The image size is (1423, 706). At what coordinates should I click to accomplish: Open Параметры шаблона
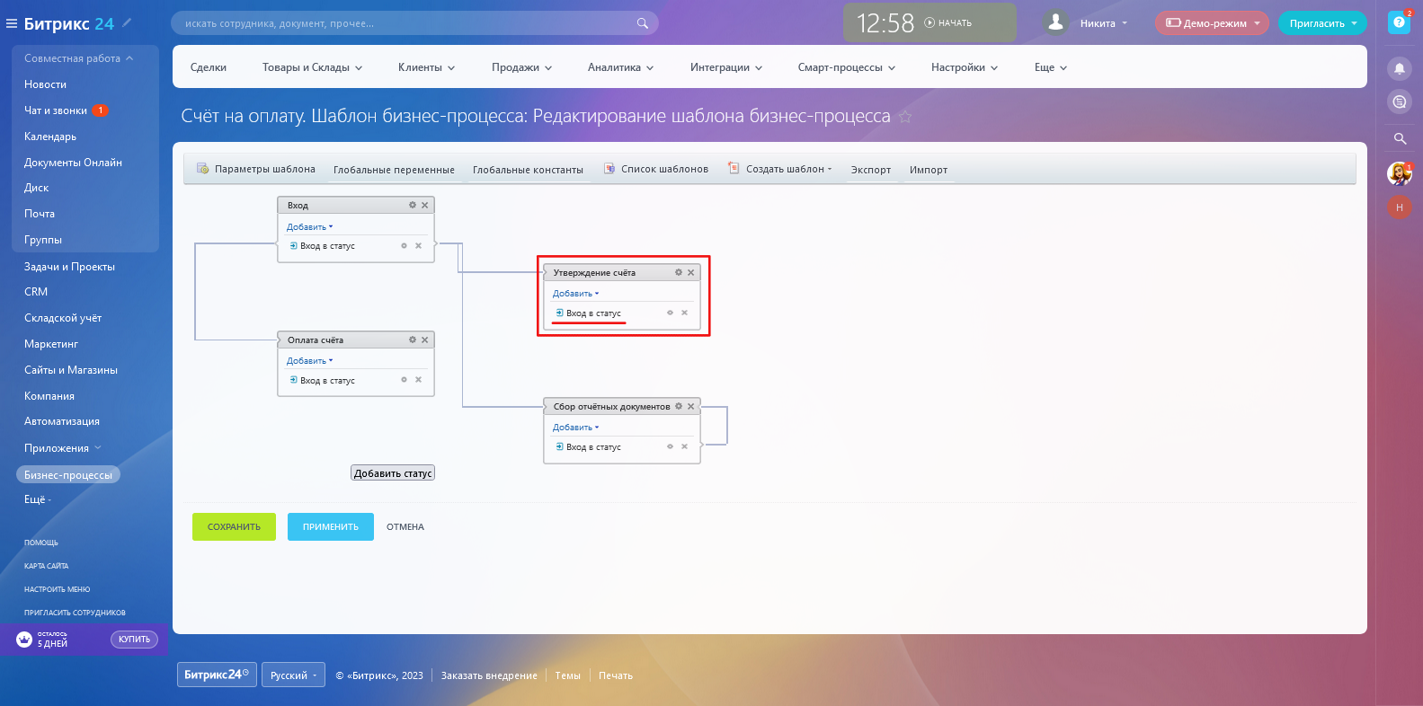tap(256, 169)
